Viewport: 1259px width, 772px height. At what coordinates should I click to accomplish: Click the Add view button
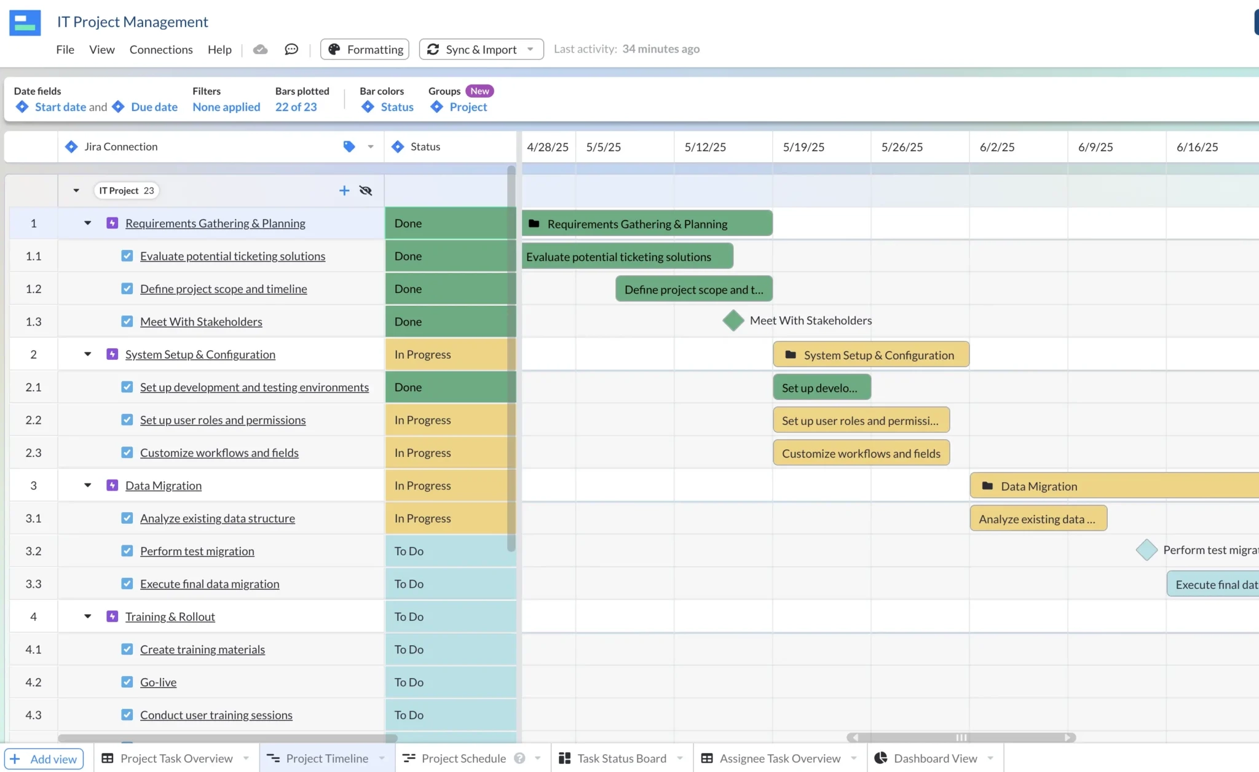tap(43, 758)
